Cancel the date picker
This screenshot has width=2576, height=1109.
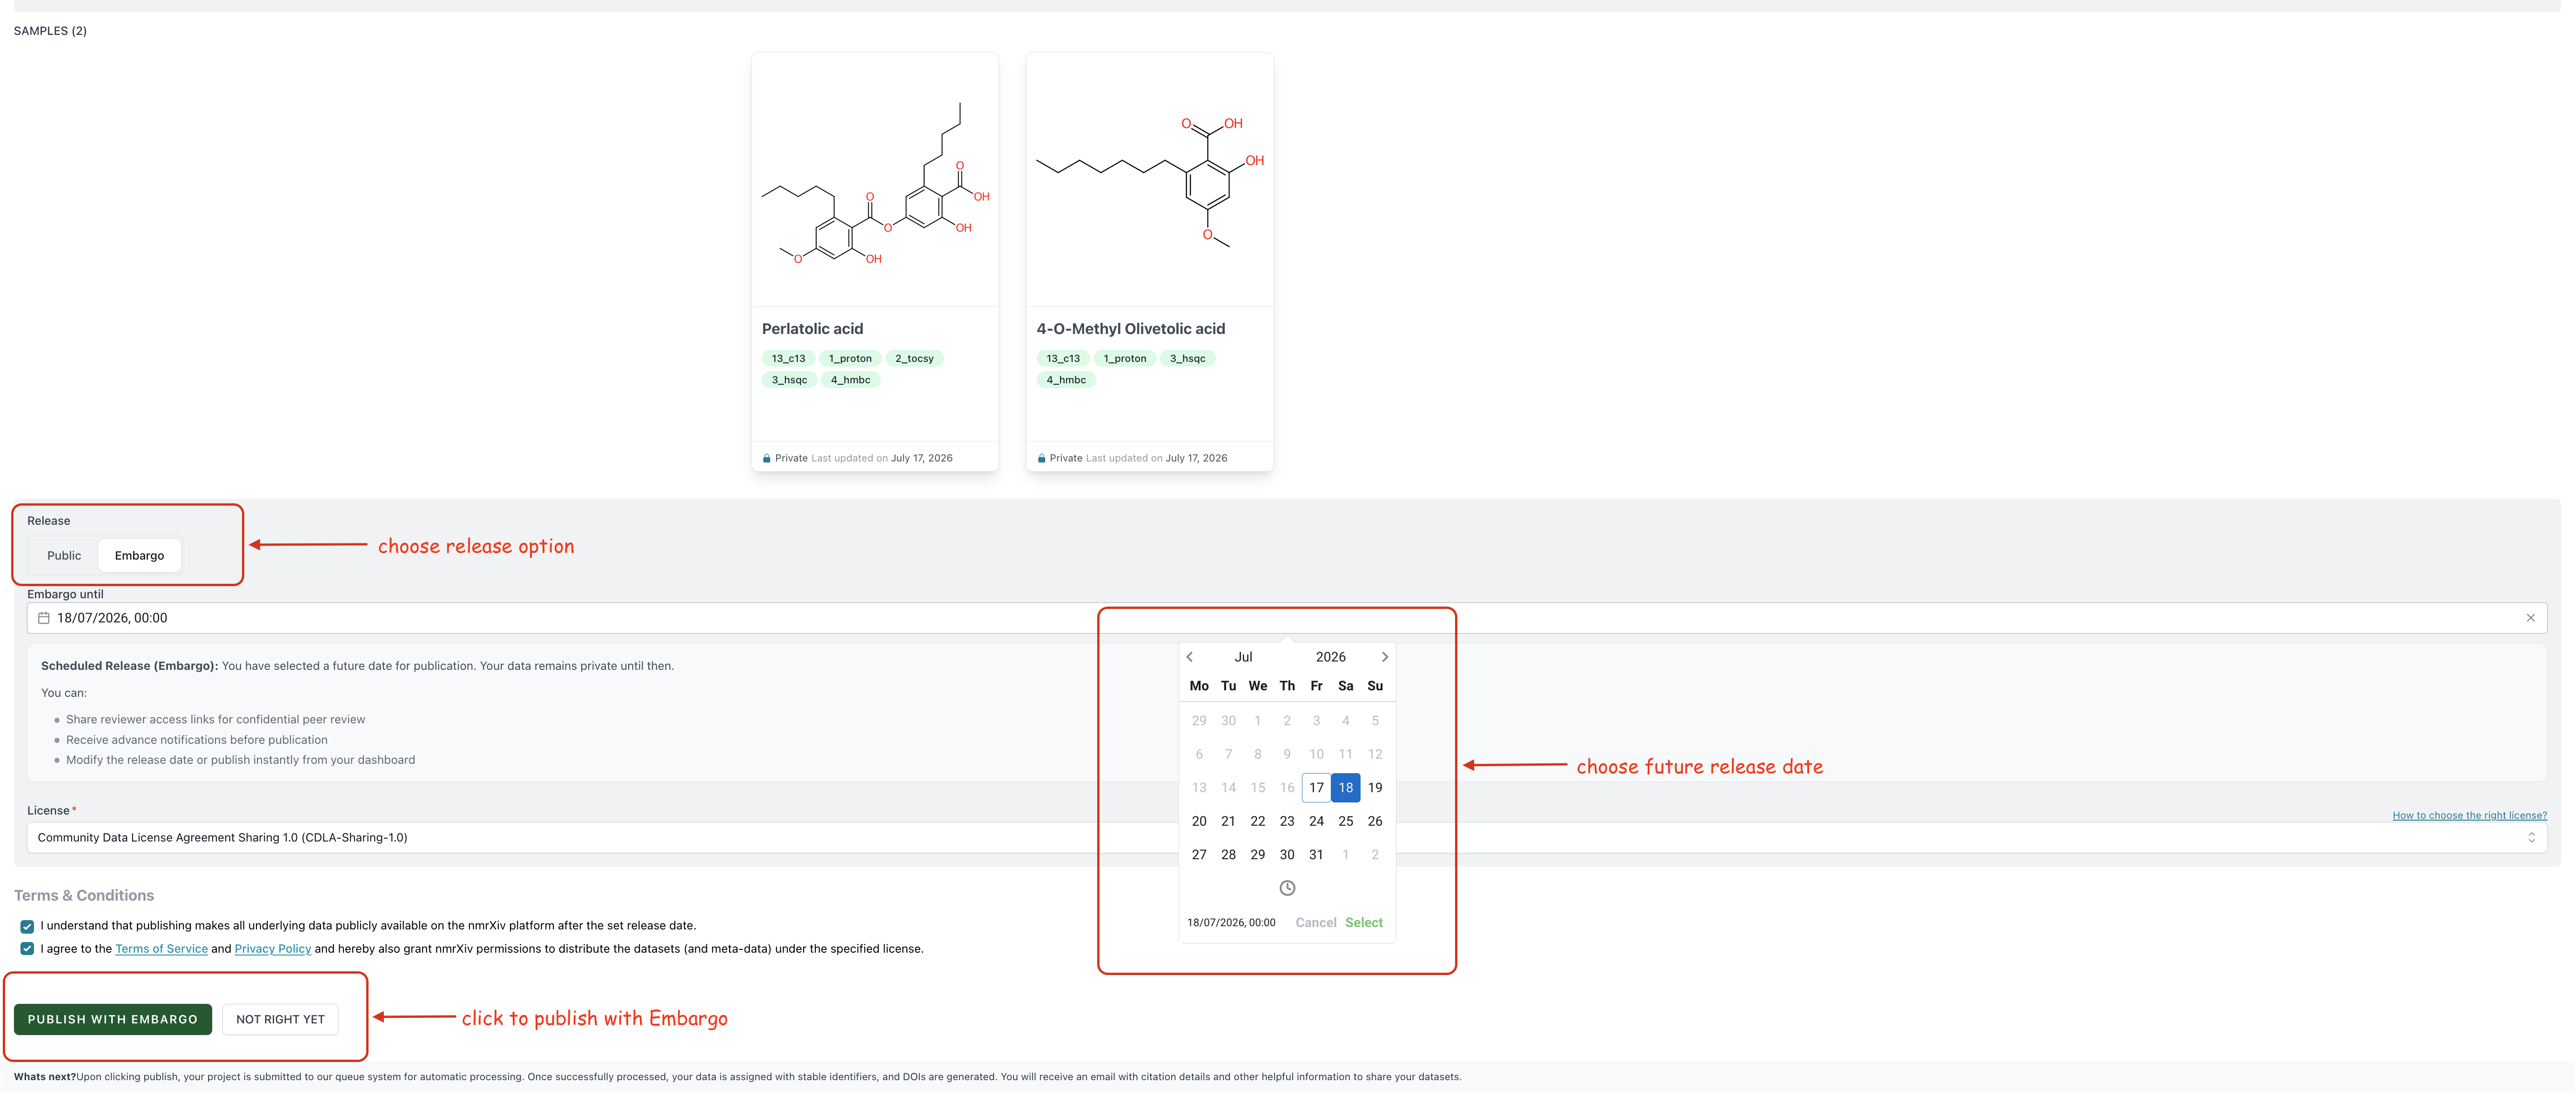[1315, 923]
